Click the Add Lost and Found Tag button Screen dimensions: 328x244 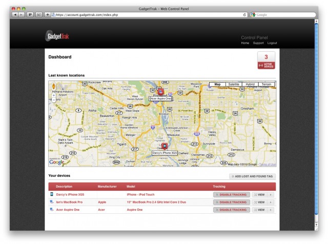point(252,176)
